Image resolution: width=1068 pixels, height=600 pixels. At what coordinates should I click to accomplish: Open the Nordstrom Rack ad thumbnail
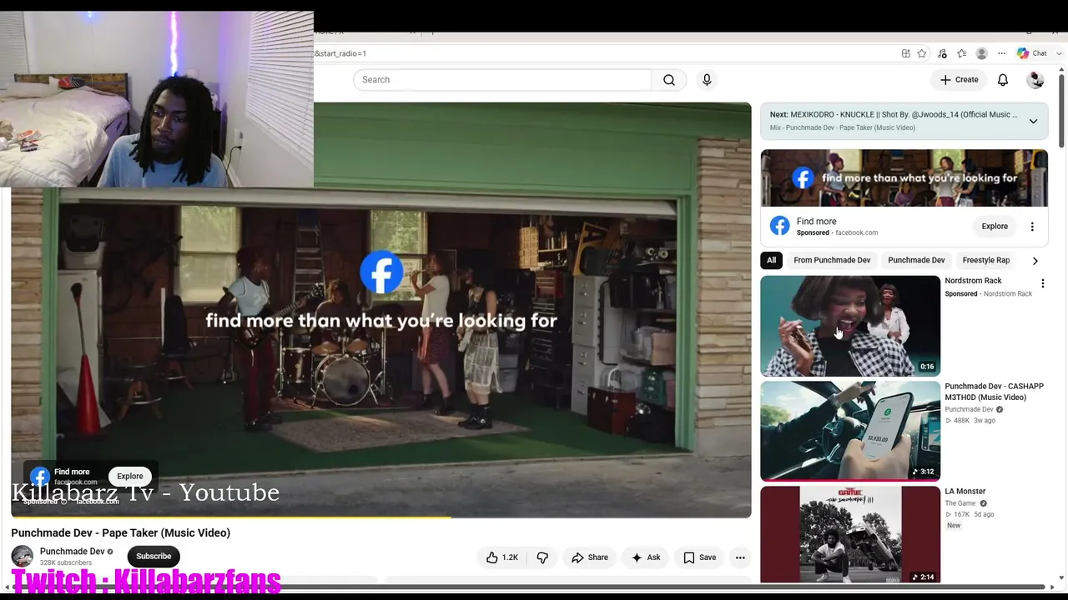(x=850, y=326)
